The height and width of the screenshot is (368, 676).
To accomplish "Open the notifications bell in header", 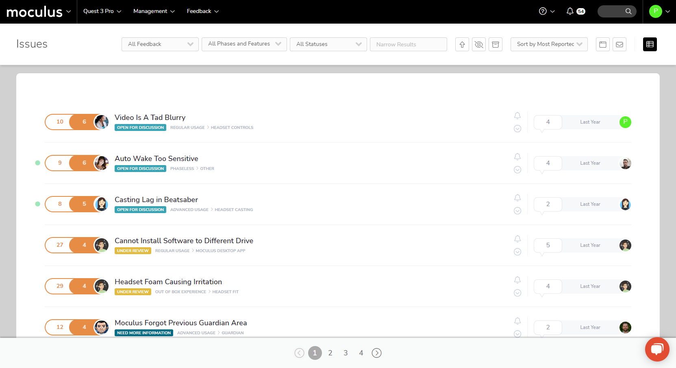I will click(x=570, y=11).
